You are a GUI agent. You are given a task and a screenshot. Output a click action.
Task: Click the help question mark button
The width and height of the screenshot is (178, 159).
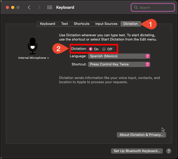click(x=168, y=151)
